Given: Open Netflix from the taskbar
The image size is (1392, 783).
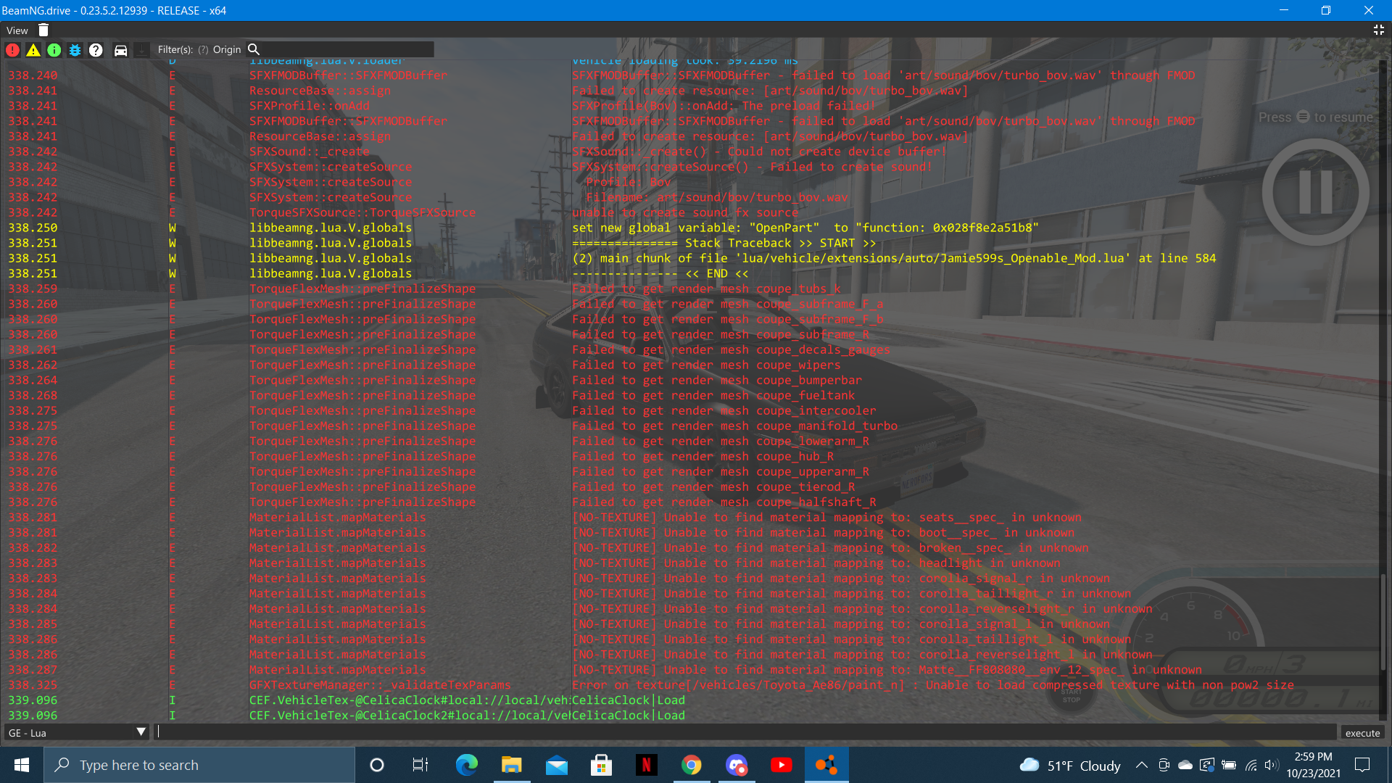Looking at the screenshot, I should [646, 765].
